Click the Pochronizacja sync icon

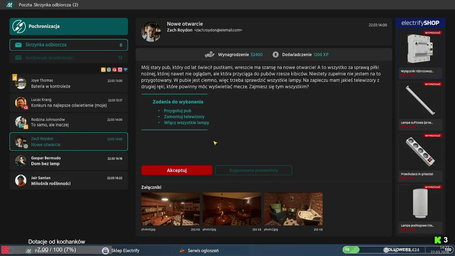(x=19, y=26)
